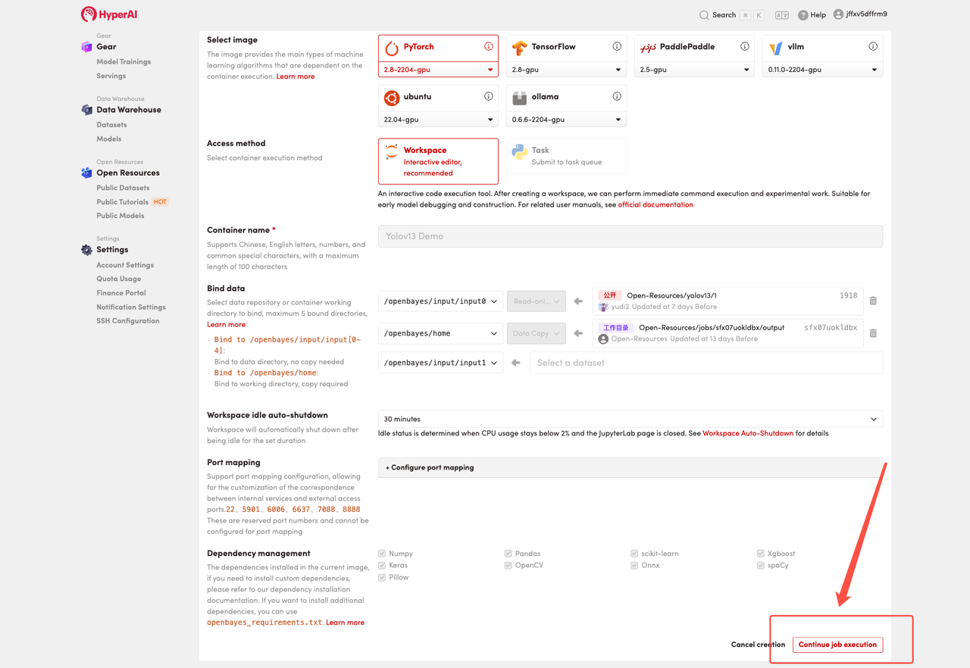Open vllm version dropdown
The width and height of the screenshot is (970, 668).
click(x=822, y=70)
